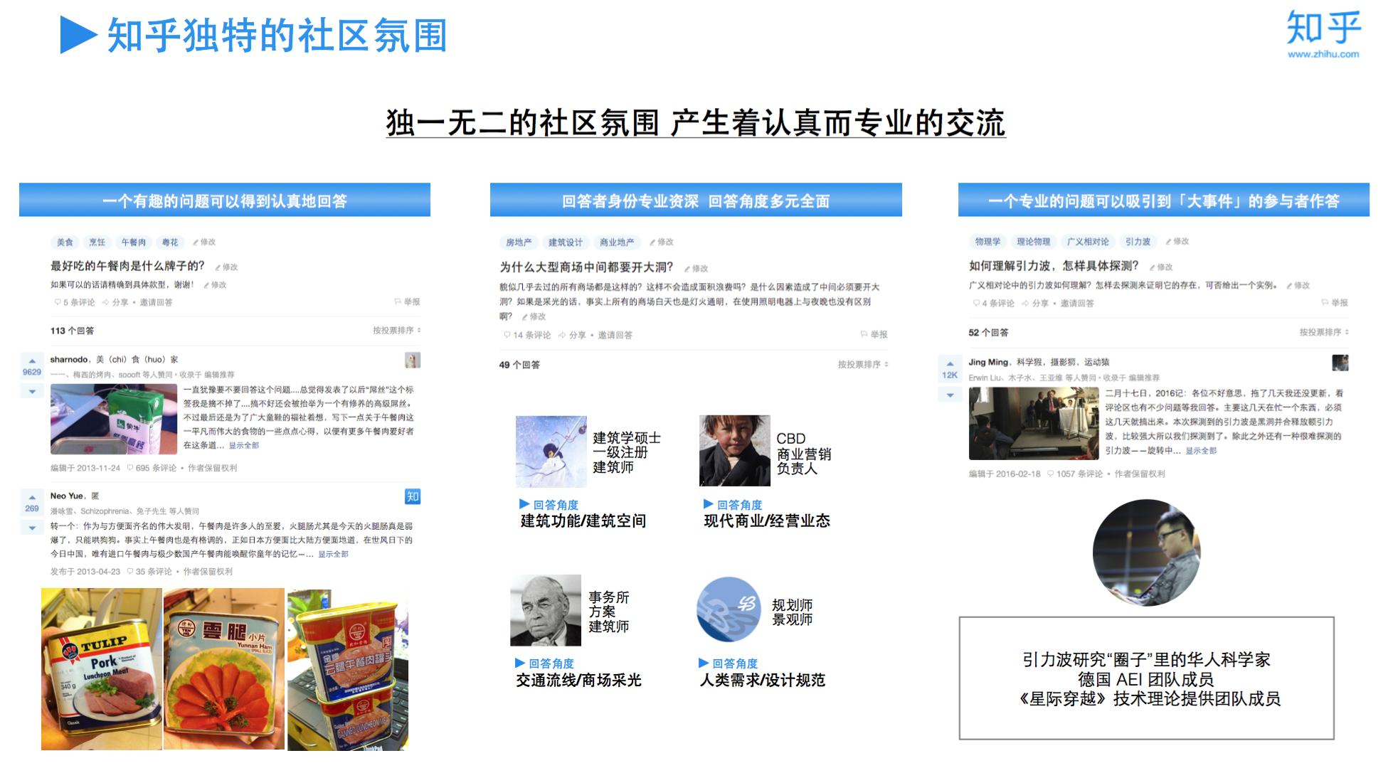Upvote sharnodo's answer with 9629 votes
This screenshot has width=1393, height=768.
tap(32, 361)
